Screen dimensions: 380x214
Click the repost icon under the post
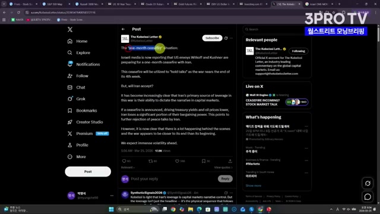click(150, 161)
